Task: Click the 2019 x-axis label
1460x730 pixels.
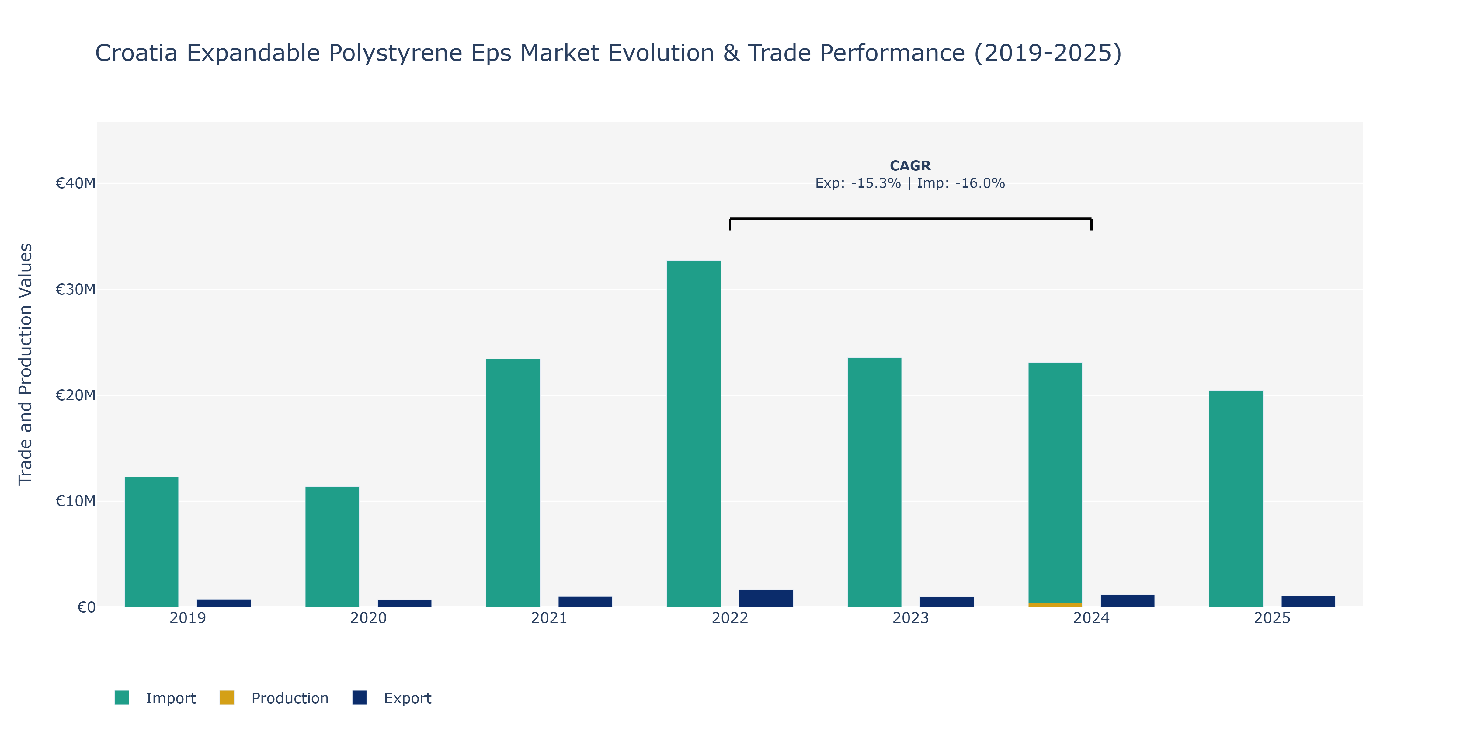Action: (188, 618)
